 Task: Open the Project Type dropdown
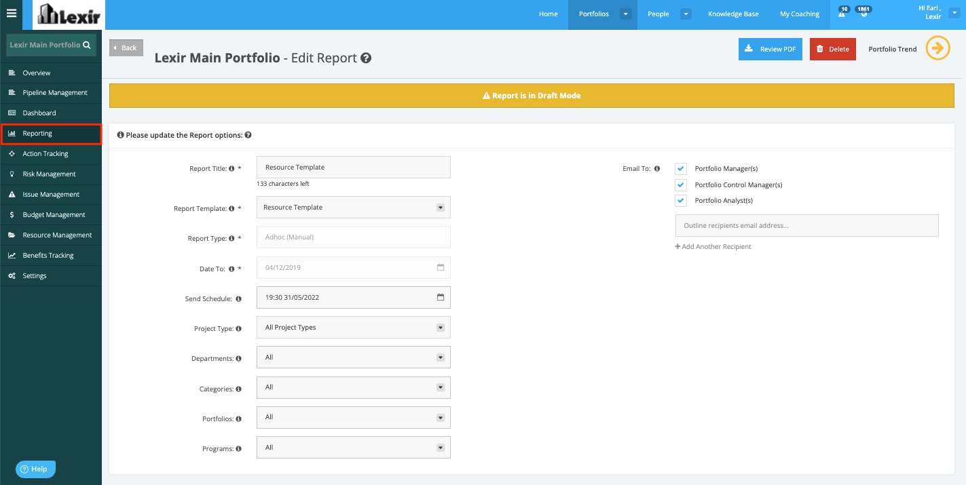(354, 328)
